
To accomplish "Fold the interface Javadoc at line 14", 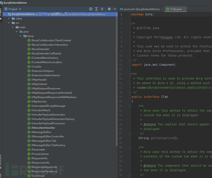I will tap(130, 74).
